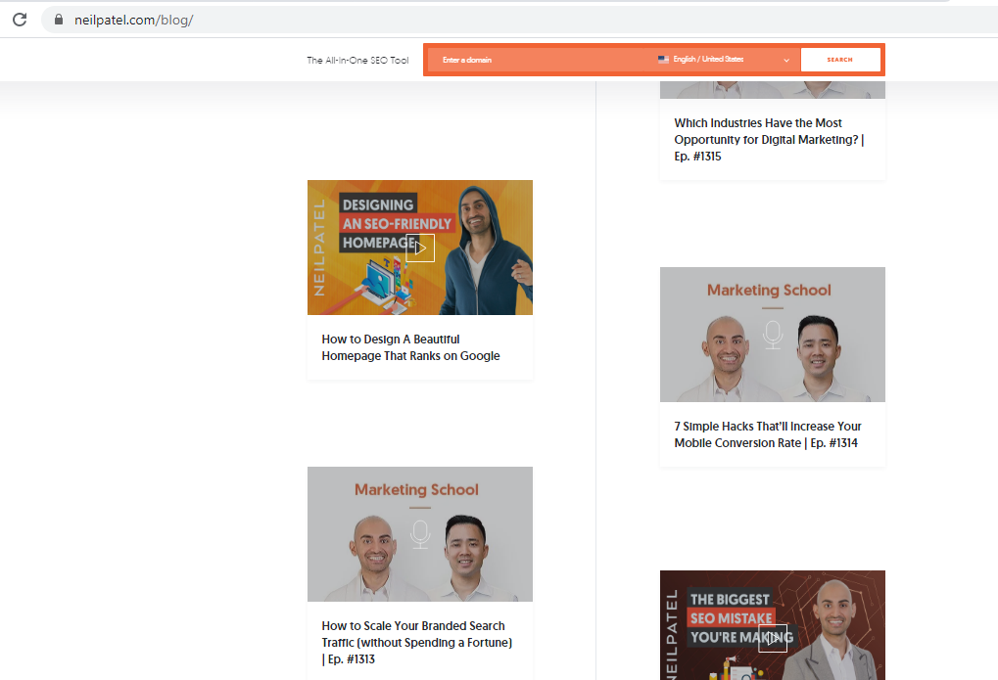Open the Marketing School thumbnail for Ep. #1314
Screen dimensions: 998x680
pyautogui.click(x=773, y=335)
